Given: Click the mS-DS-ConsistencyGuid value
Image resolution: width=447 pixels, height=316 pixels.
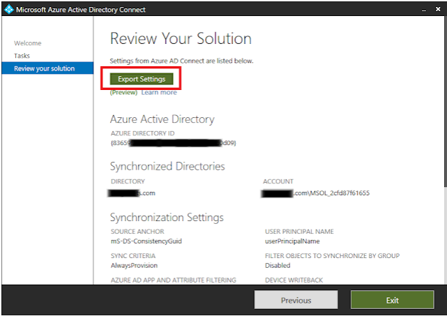Looking at the screenshot, I should [x=146, y=241].
